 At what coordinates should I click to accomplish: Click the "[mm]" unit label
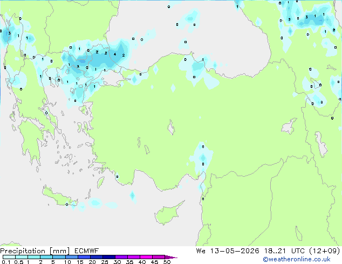(x=59, y=251)
